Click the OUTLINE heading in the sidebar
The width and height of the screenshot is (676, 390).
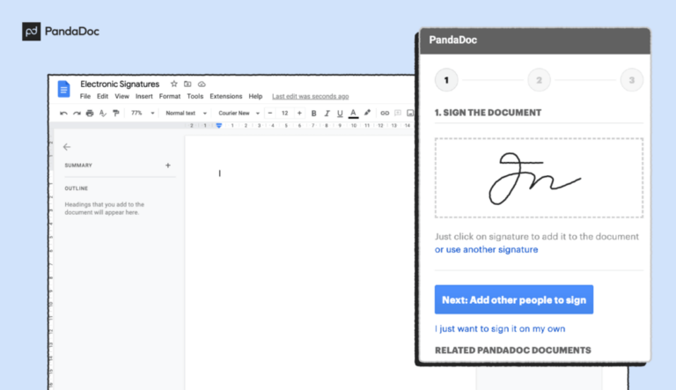[77, 188]
